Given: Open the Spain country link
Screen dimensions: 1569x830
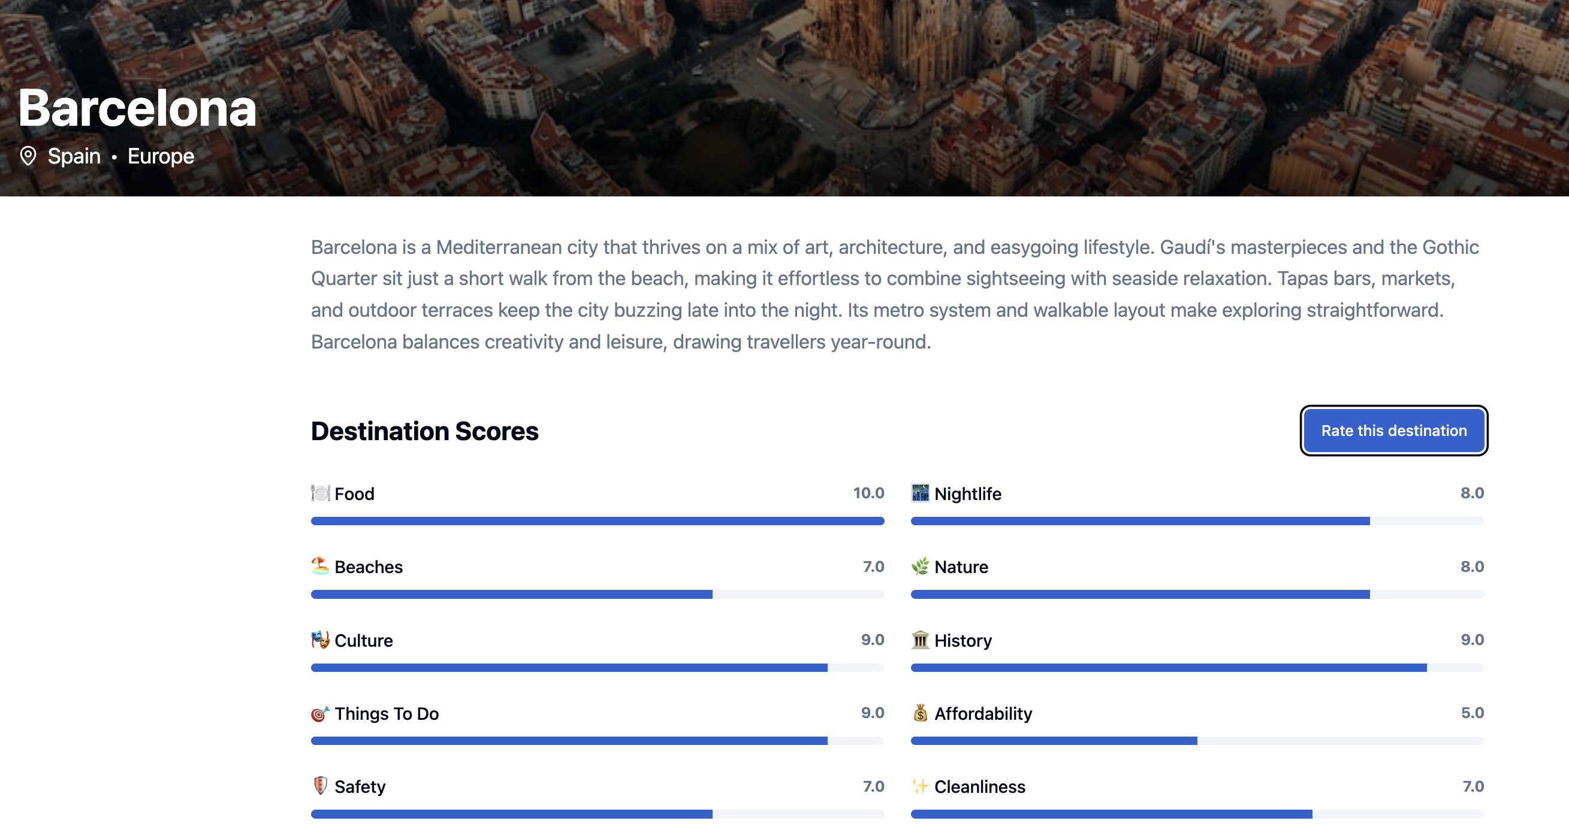Looking at the screenshot, I should click(74, 156).
